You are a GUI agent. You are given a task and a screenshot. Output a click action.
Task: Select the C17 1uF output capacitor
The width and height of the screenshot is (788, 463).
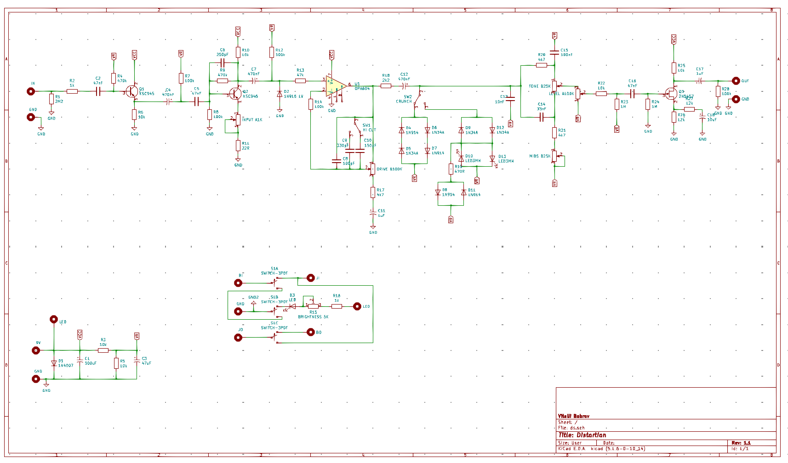click(x=699, y=80)
